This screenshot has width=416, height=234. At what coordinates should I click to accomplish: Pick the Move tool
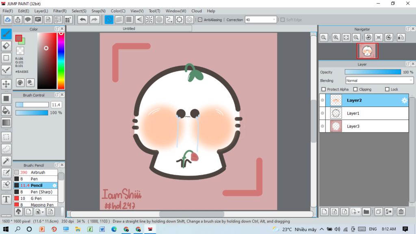6,84
